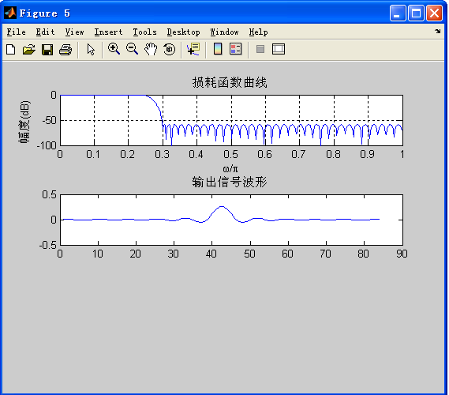
Task: Click the -50 tick label on upper plot
Action: pos(49,120)
